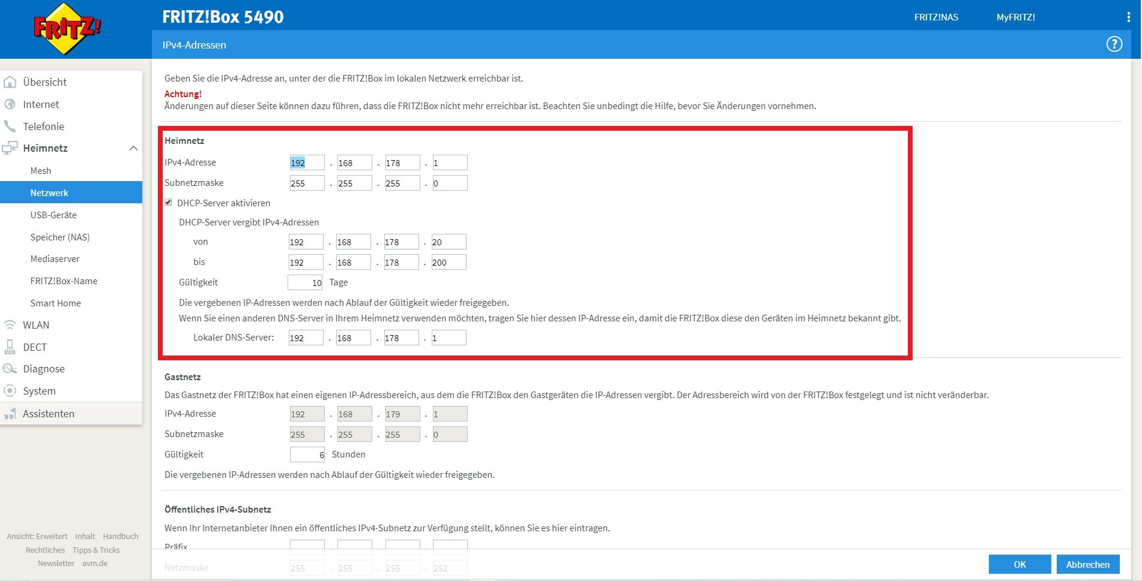Open the Rechtliches footer link
The height and width of the screenshot is (581, 1142).
click(45, 550)
